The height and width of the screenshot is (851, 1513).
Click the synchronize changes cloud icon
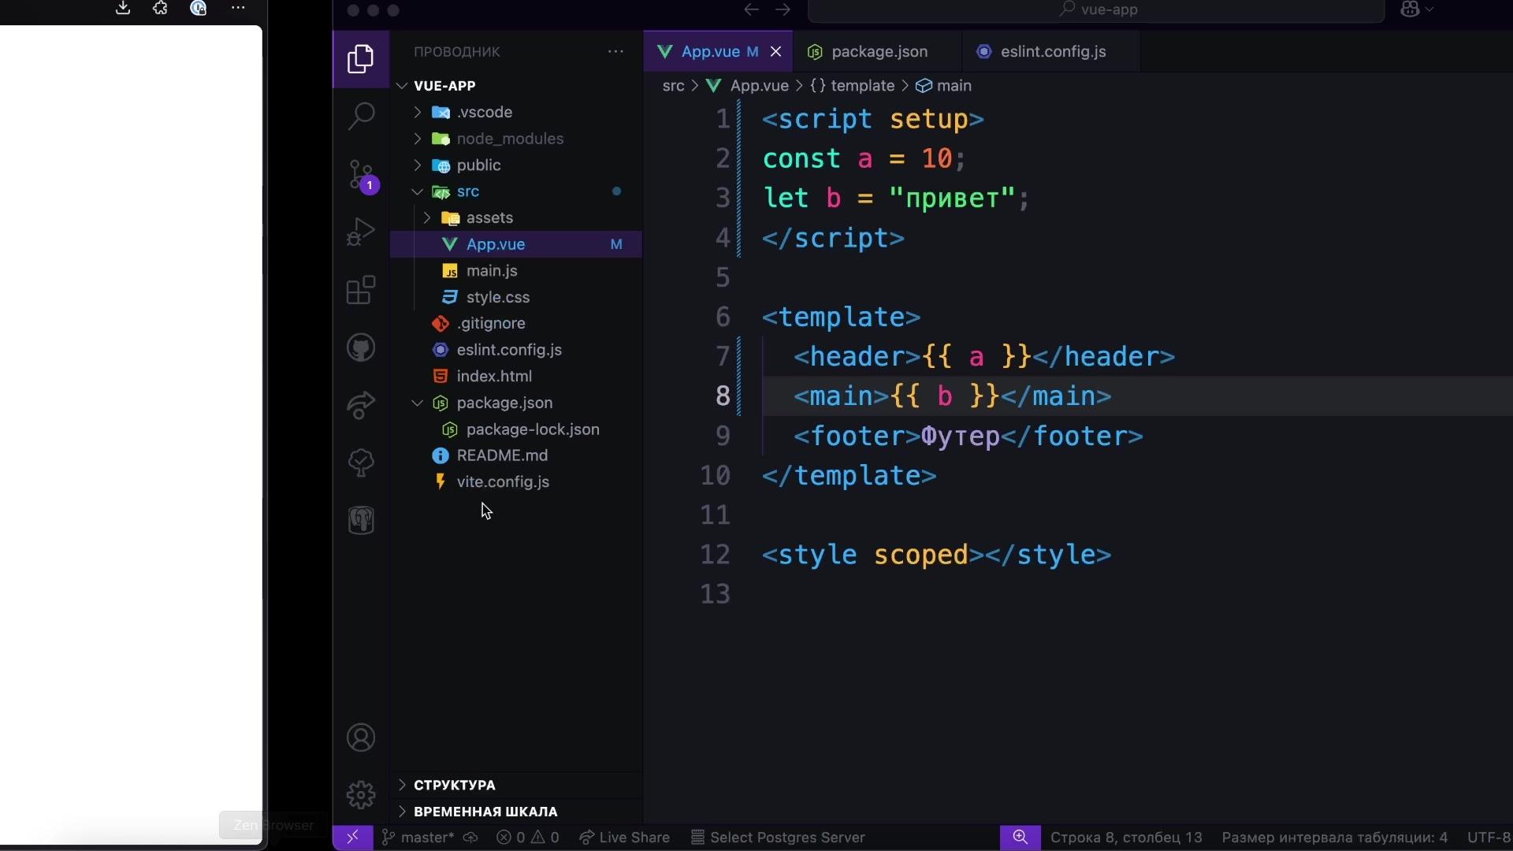[470, 837]
